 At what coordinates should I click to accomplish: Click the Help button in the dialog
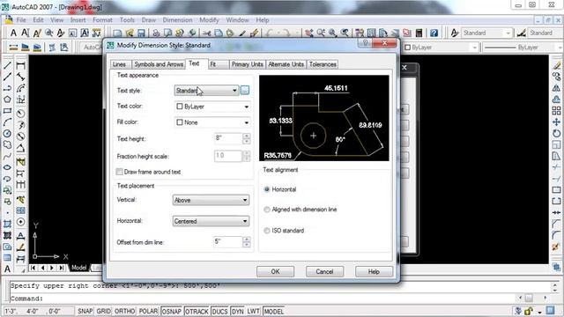point(374,272)
